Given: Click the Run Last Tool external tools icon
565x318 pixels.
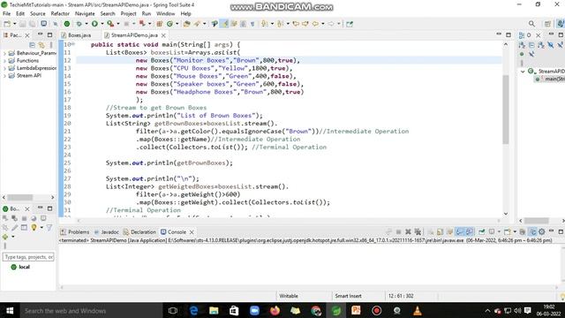Looking at the screenshot, I should 110,24.
